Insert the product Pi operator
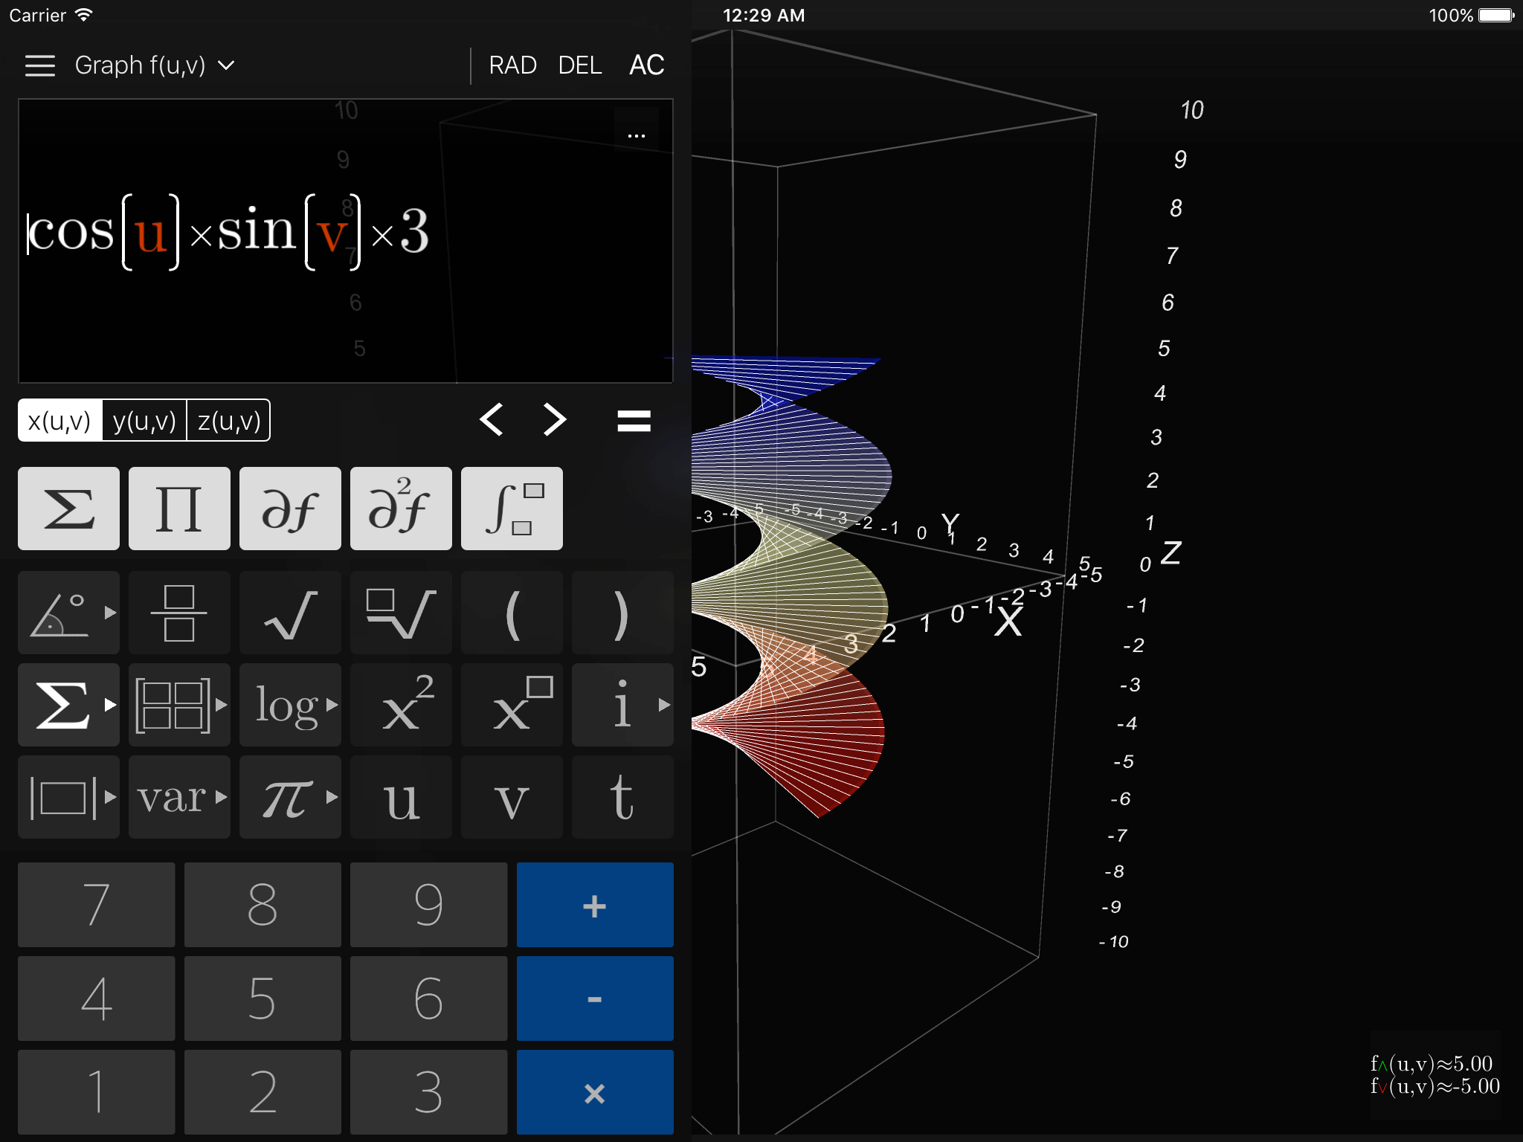The image size is (1523, 1142). (x=179, y=509)
